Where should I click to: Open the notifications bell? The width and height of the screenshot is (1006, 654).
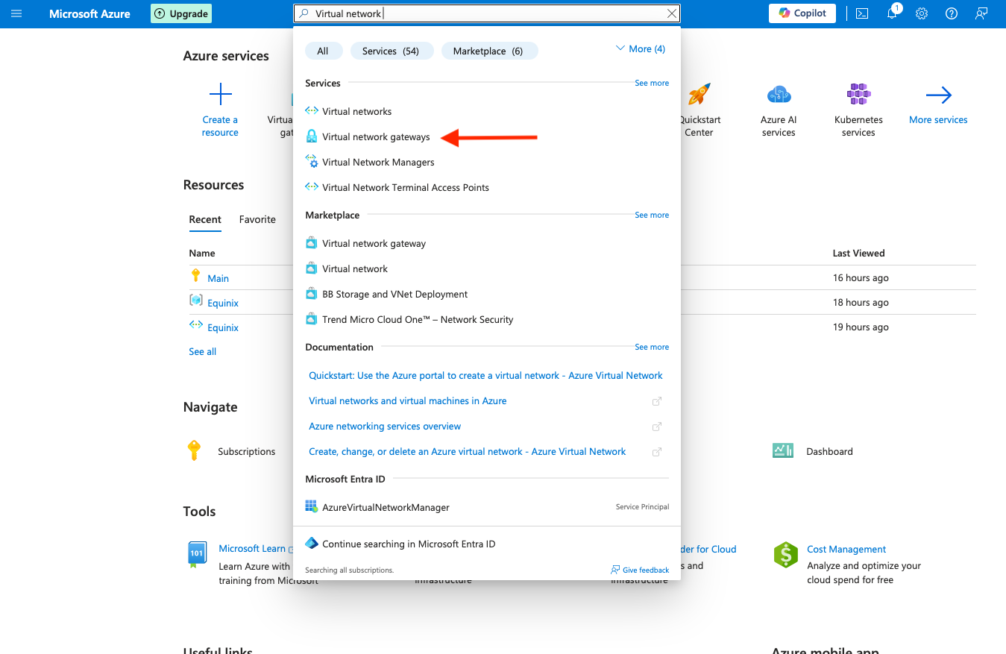click(x=892, y=13)
